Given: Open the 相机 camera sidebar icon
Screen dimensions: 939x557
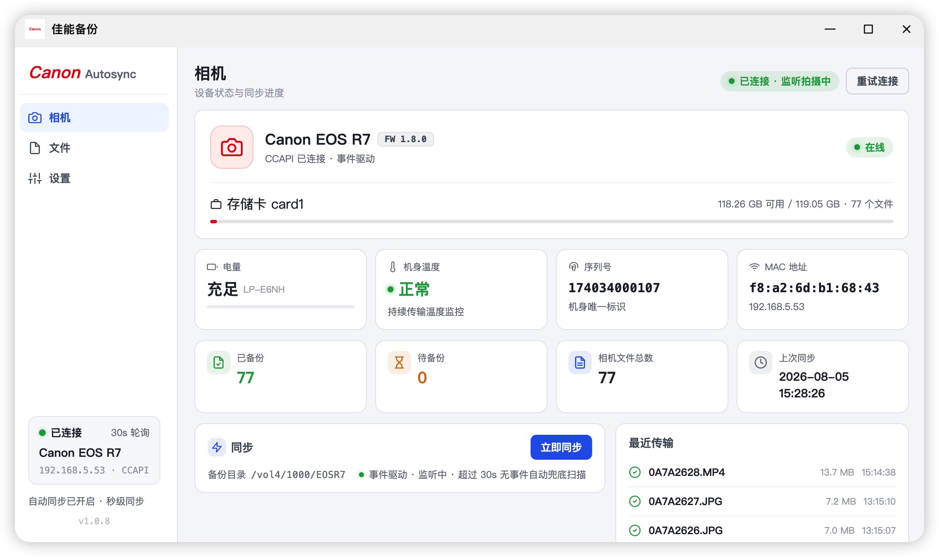Looking at the screenshot, I should point(35,118).
